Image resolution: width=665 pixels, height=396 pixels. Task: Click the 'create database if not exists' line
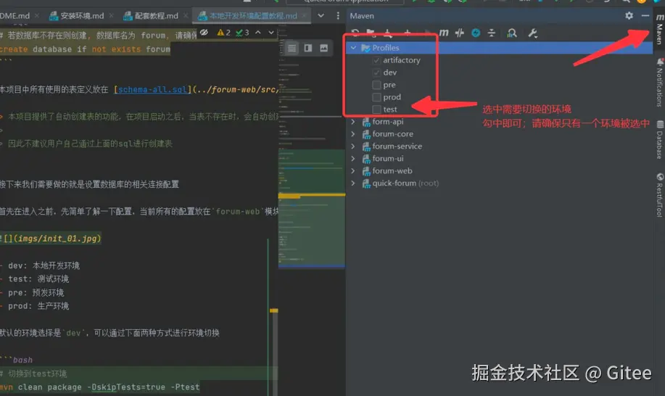pyautogui.click(x=85, y=49)
